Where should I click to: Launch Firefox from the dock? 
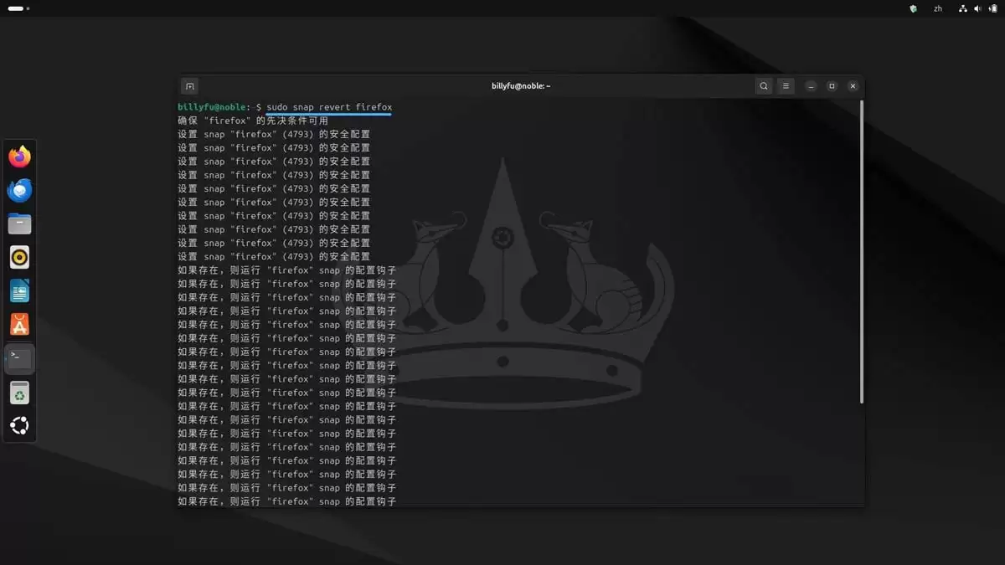(x=19, y=156)
